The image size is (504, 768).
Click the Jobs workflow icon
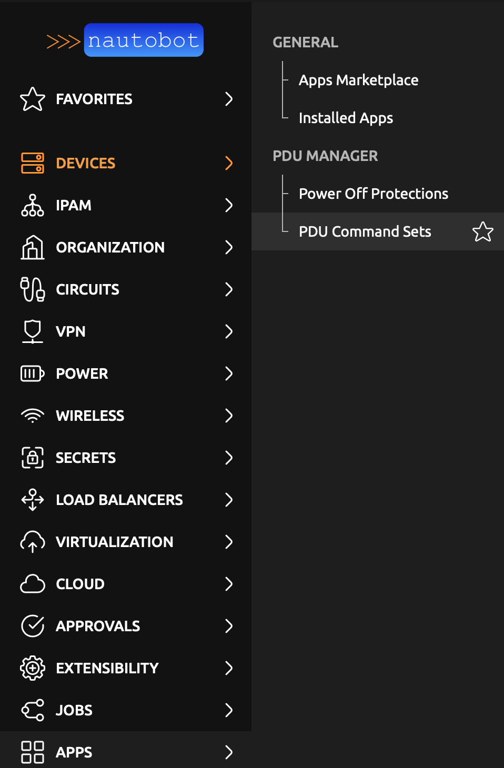[33, 710]
